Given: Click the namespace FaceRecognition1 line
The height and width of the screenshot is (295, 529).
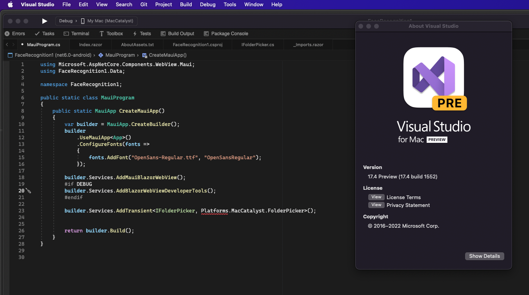Looking at the screenshot, I should click(81, 85).
